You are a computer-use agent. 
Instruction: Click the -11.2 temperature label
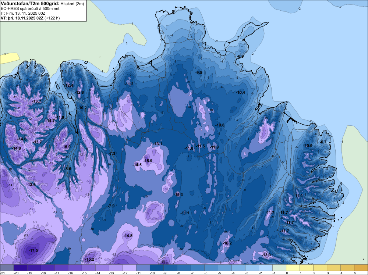(129, 84)
